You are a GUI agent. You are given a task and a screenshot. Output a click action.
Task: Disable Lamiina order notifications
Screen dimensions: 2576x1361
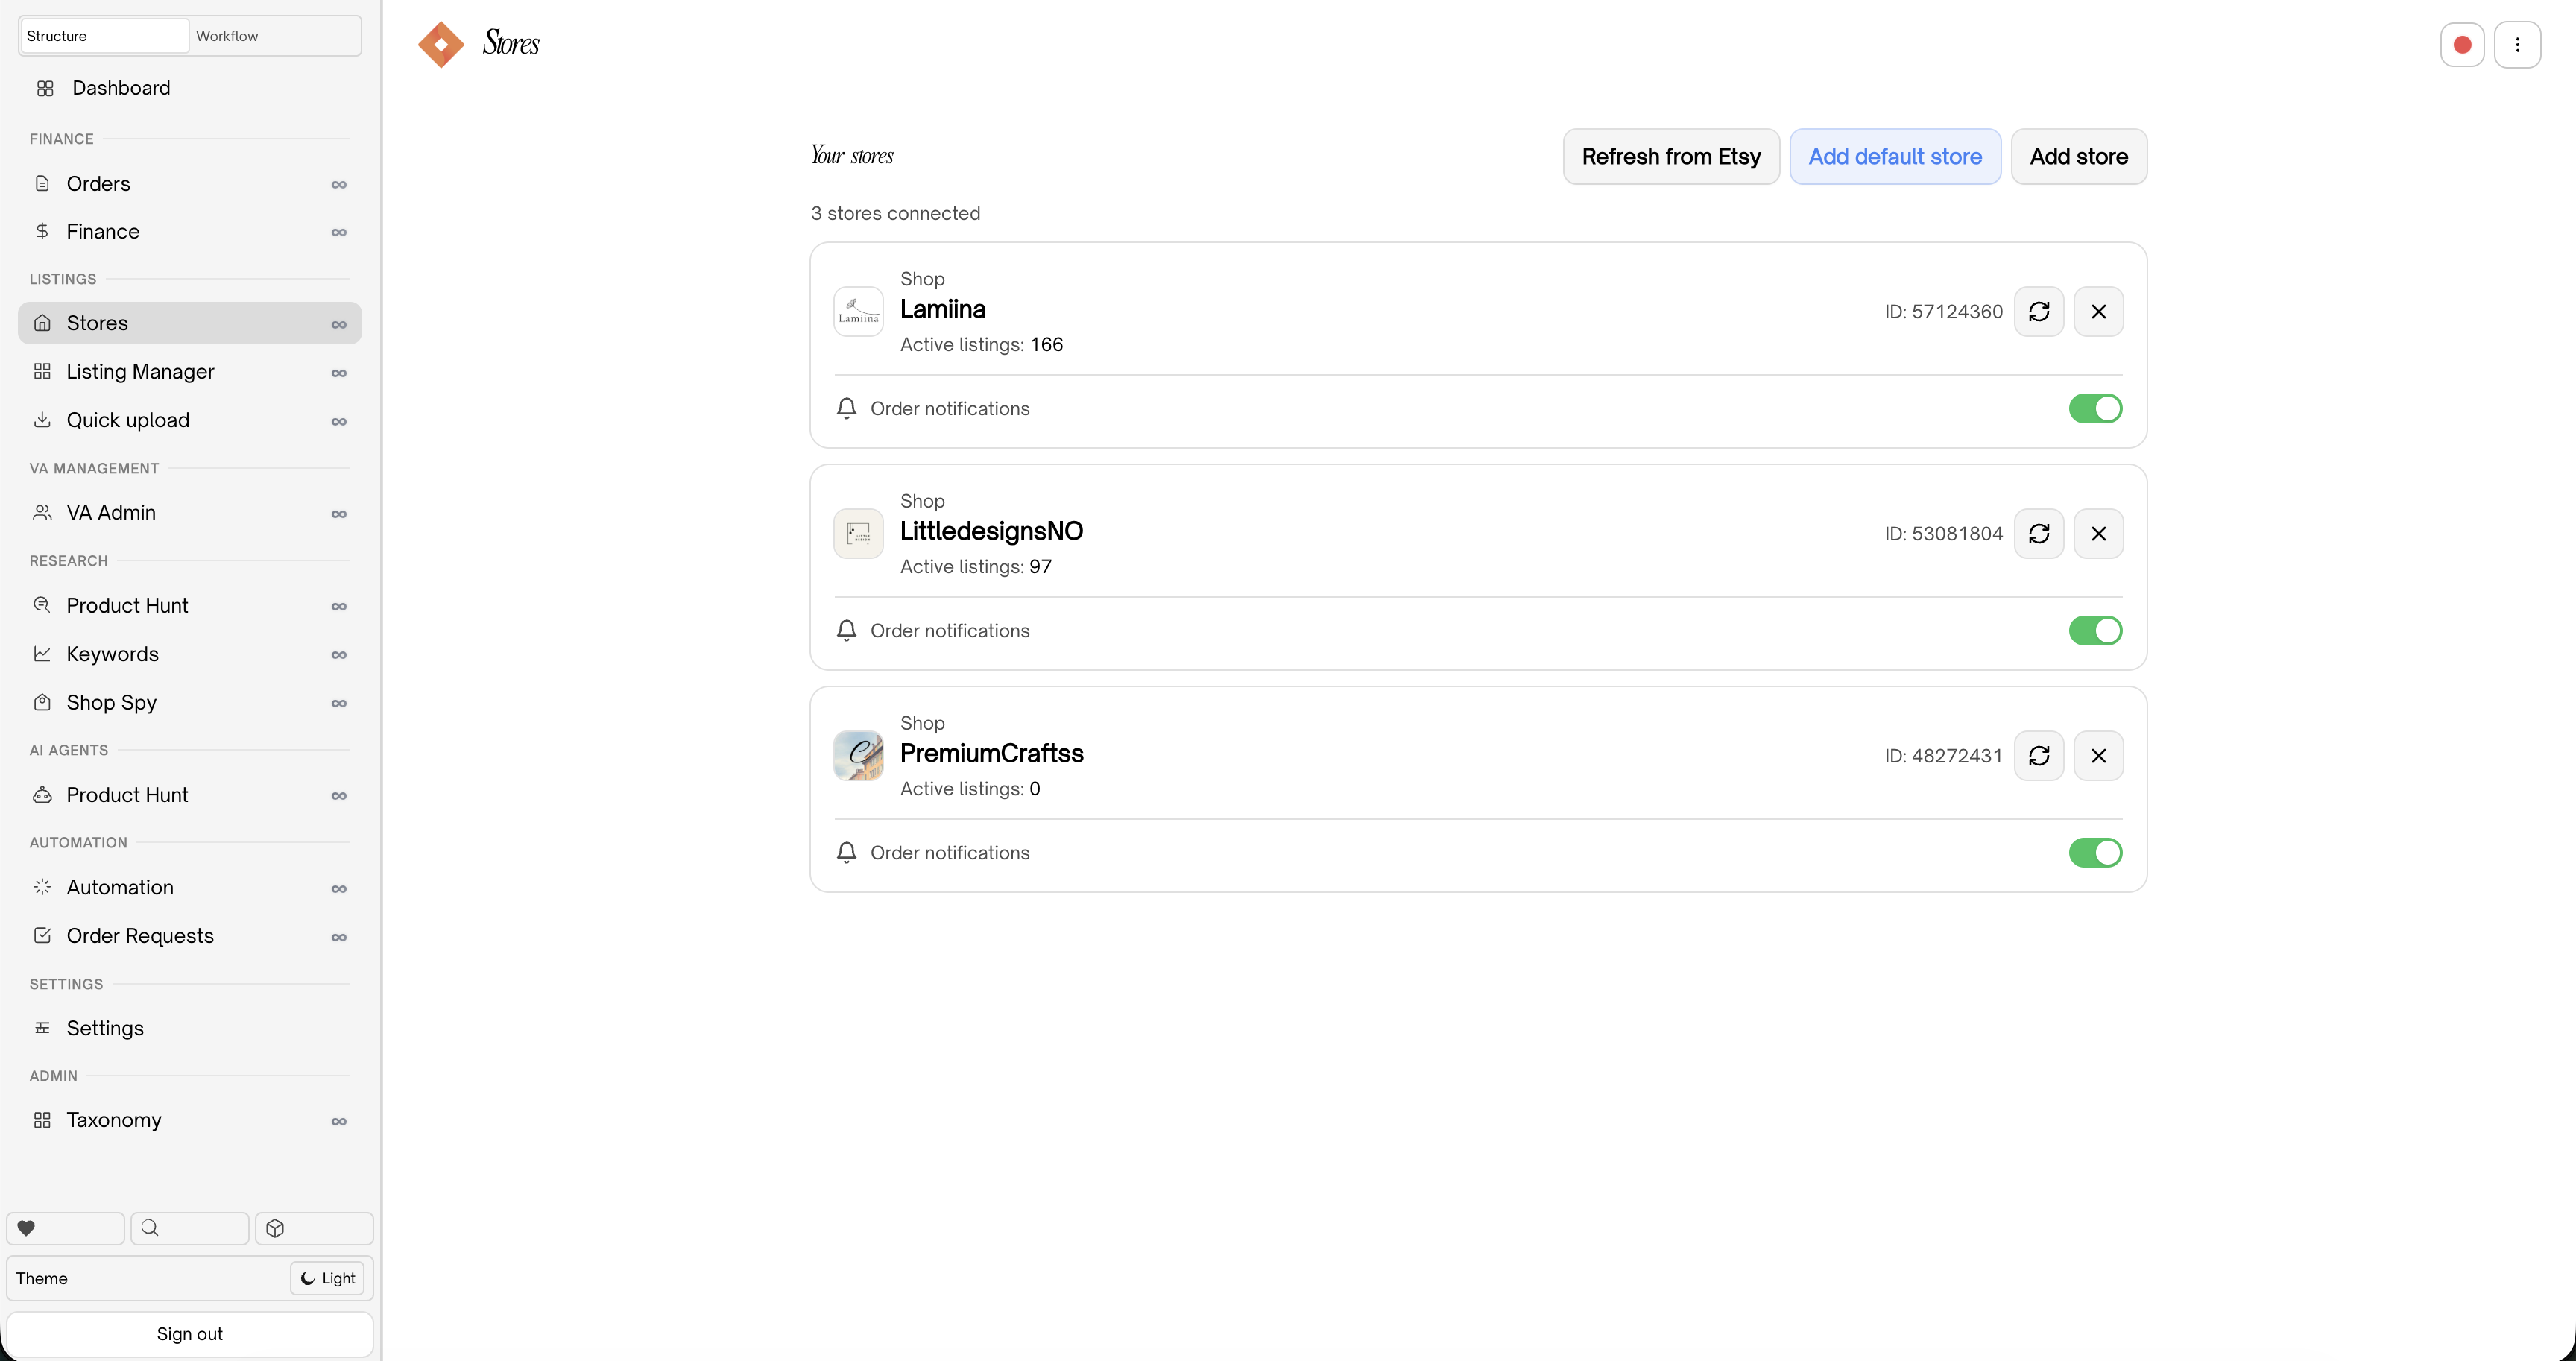pyautogui.click(x=2095, y=408)
